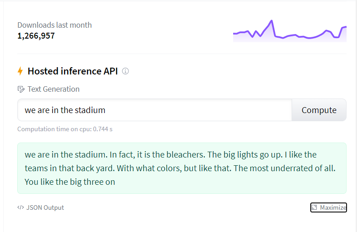Expand the JSON Output section
The image size is (357, 232).
[x=41, y=207]
